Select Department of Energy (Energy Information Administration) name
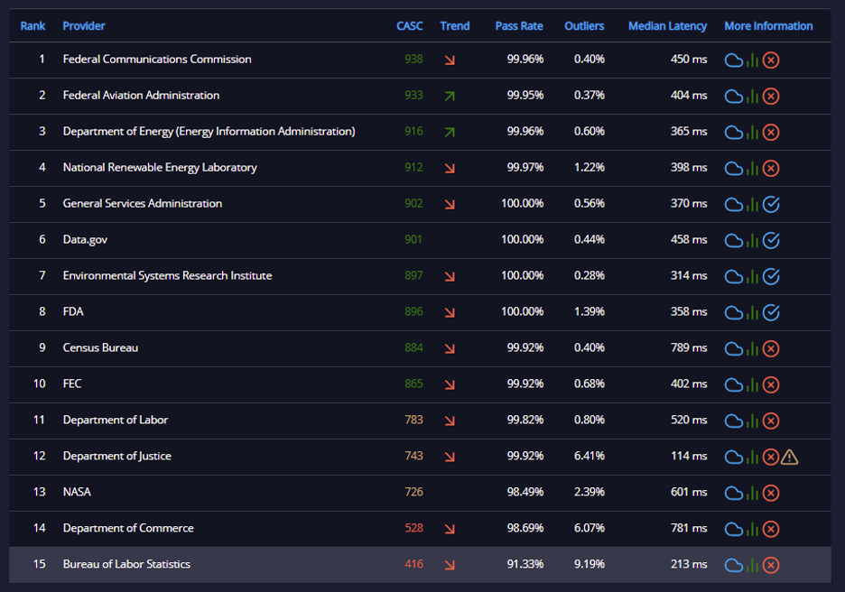 209,132
